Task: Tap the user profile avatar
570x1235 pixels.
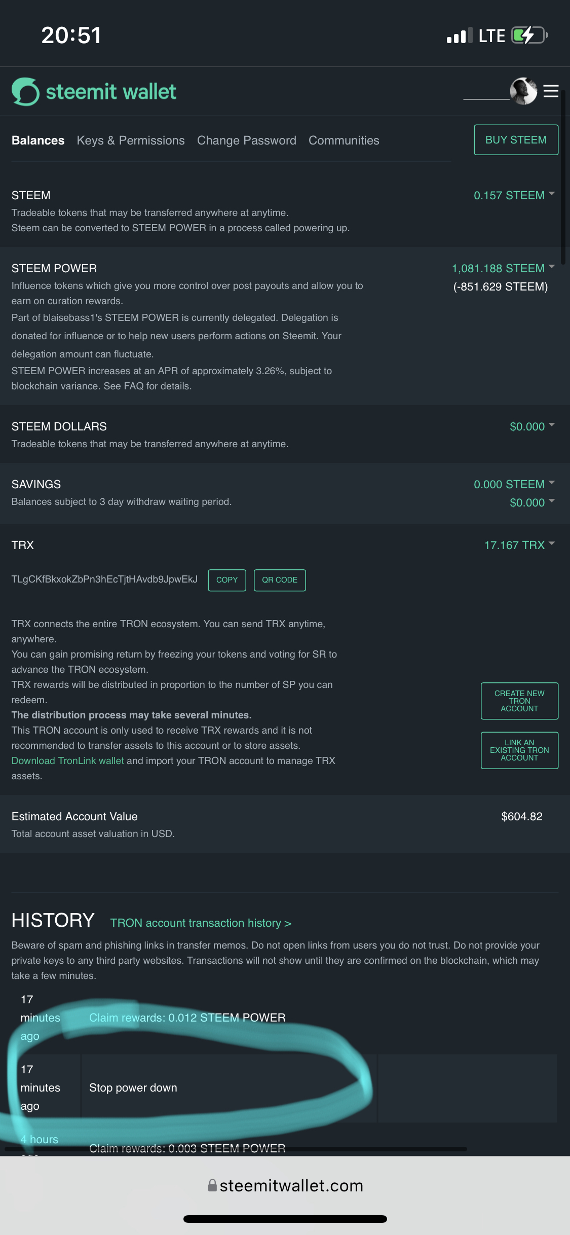Action: (x=523, y=91)
